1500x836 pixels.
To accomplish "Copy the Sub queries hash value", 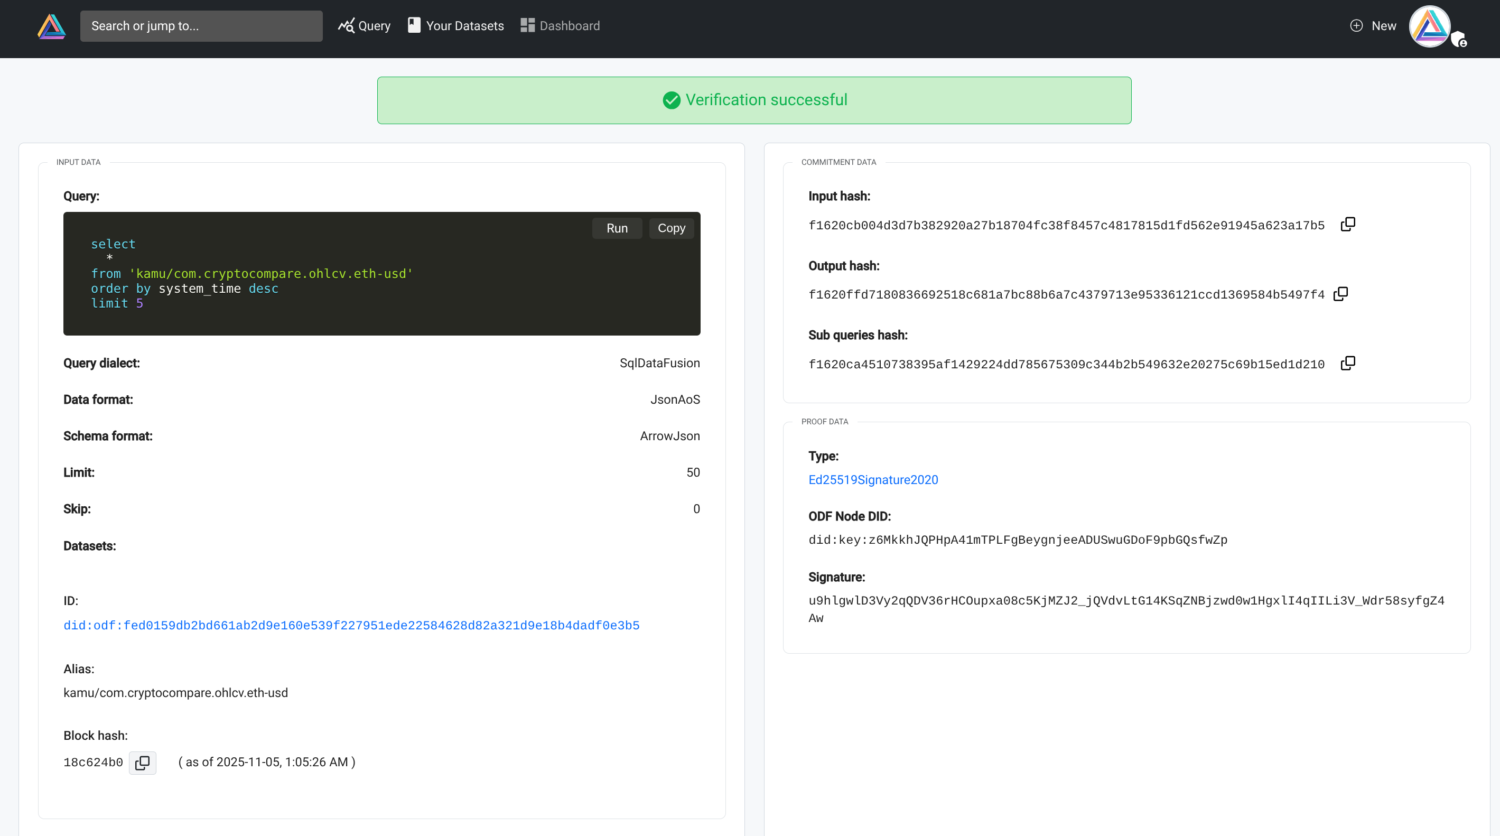I will click(1347, 363).
